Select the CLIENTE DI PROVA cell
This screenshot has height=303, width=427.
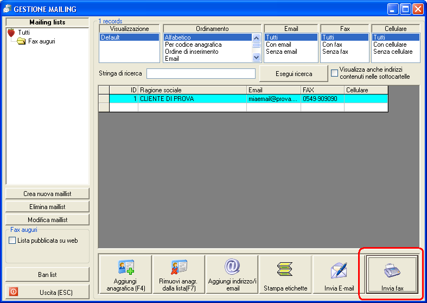point(192,99)
